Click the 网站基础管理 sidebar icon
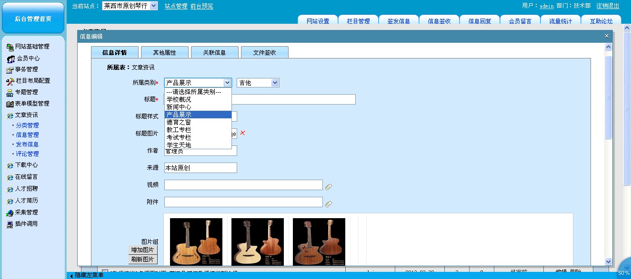The image size is (631, 279). [10, 47]
